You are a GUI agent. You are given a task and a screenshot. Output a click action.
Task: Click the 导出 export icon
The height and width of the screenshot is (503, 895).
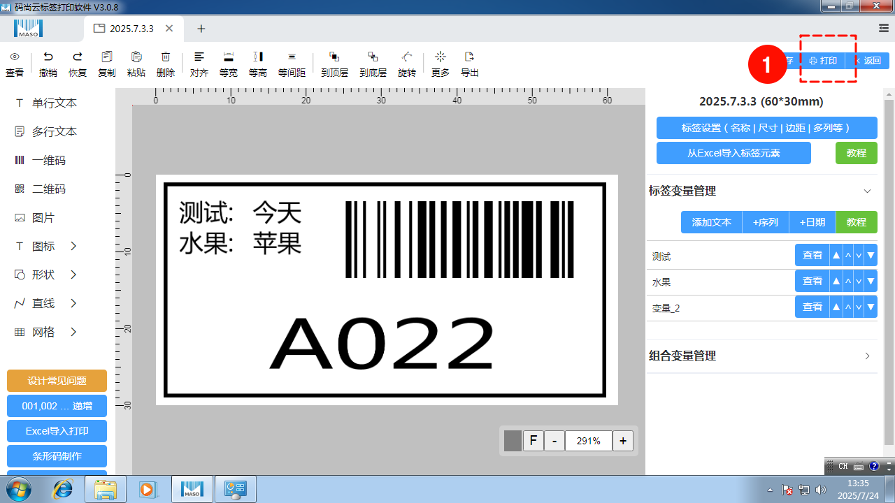[x=470, y=57]
